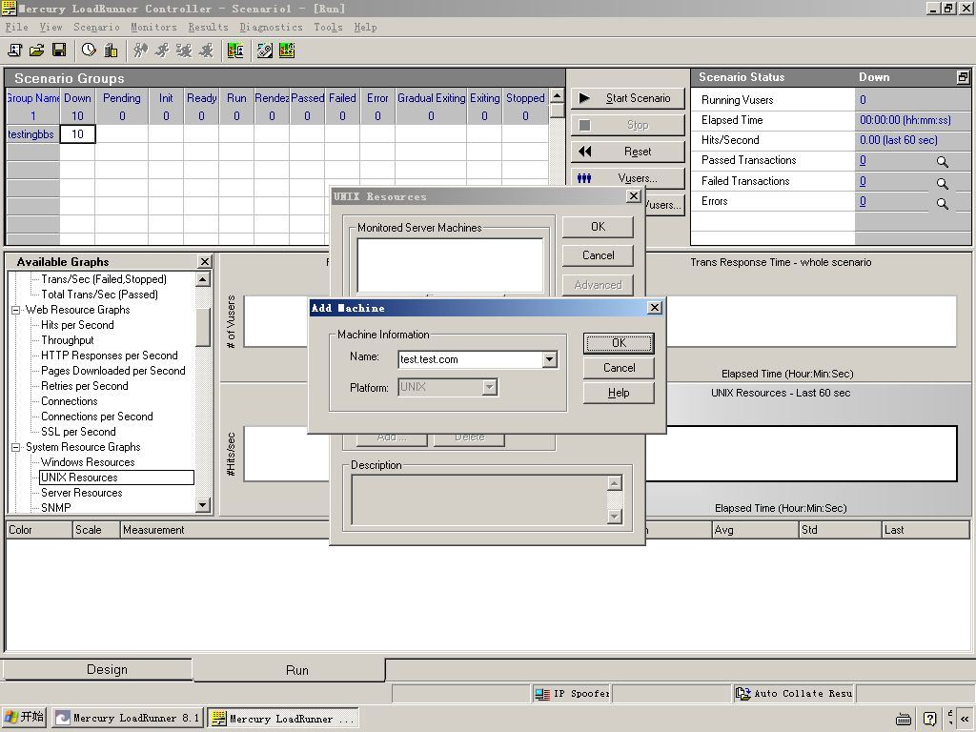The width and height of the screenshot is (976, 732).
Task: Open the Monitors menu
Action: pos(153,28)
